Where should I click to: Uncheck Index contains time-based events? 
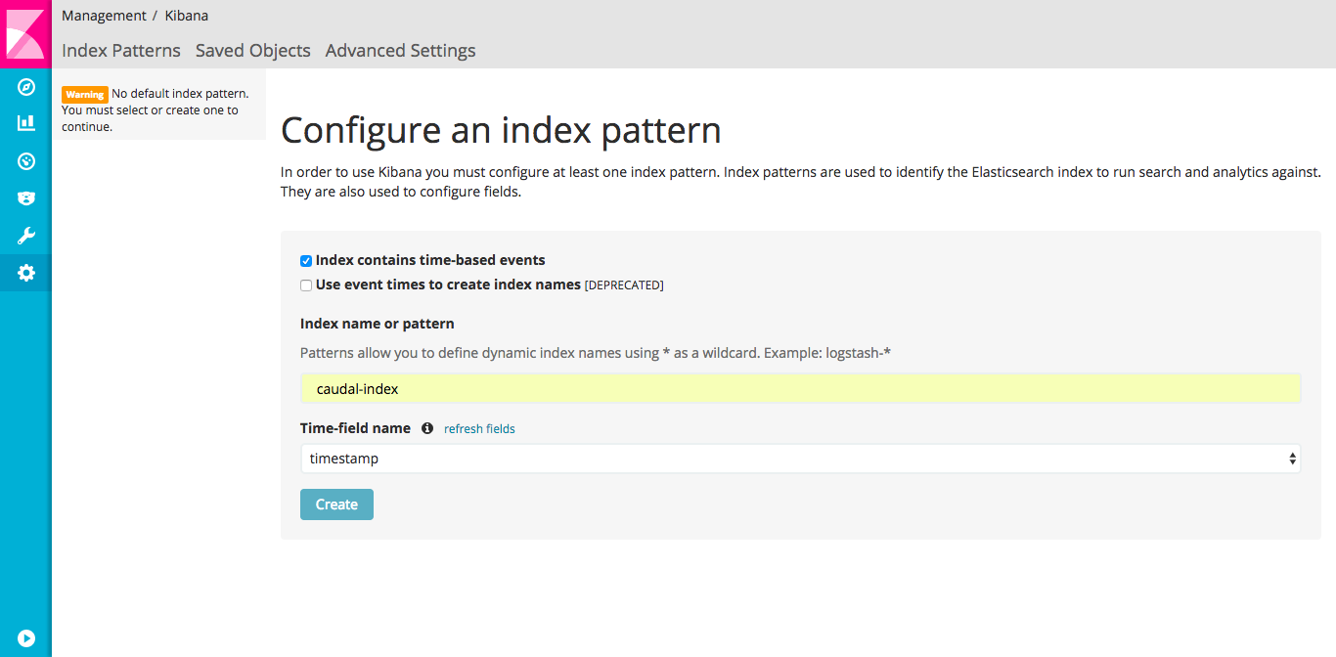click(306, 261)
